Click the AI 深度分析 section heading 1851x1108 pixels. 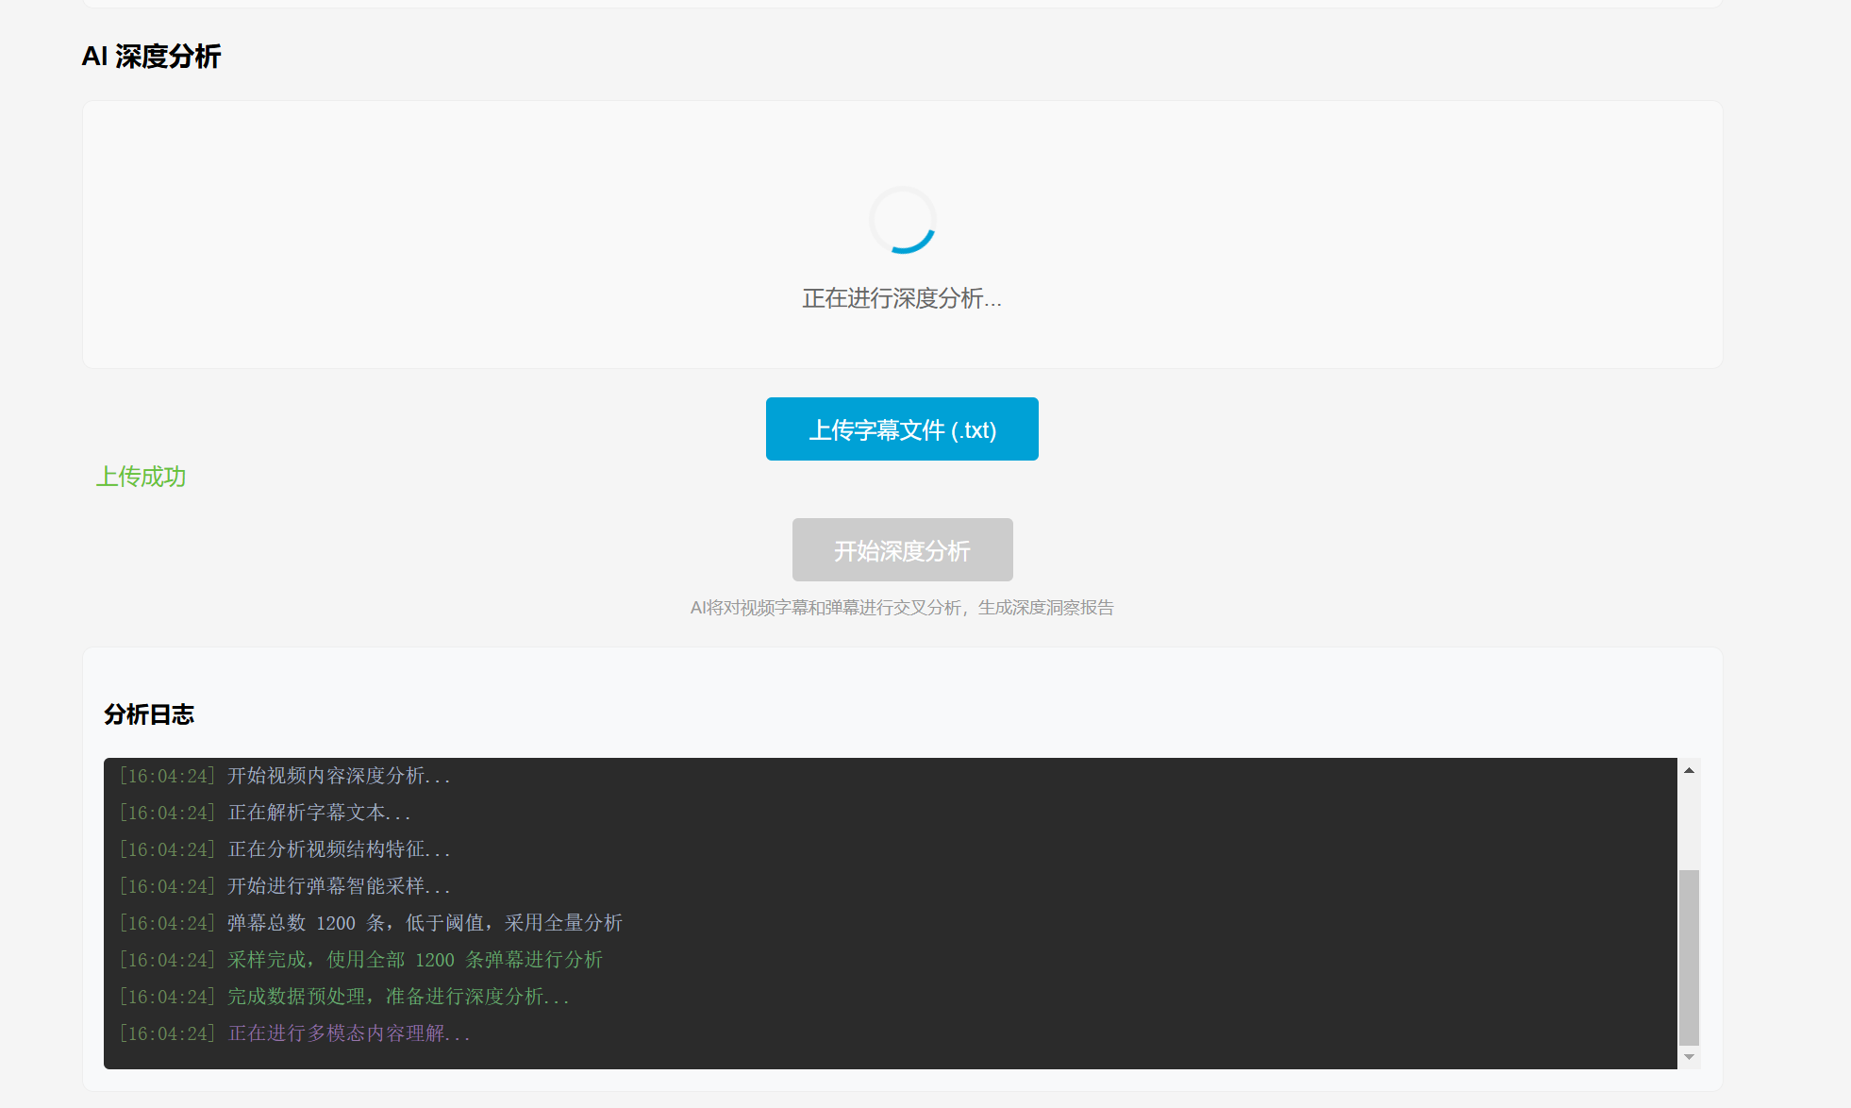pyautogui.click(x=151, y=57)
